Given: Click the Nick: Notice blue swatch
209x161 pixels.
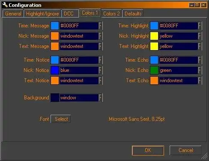Looking at the screenshot, I should (55, 70).
